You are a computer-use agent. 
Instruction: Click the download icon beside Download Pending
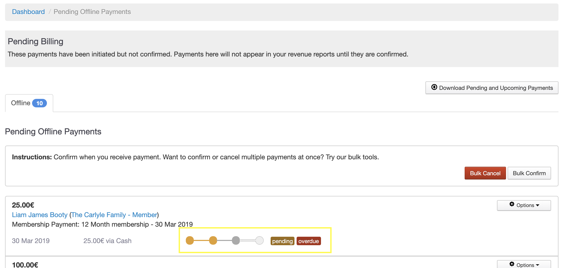(x=434, y=87)
